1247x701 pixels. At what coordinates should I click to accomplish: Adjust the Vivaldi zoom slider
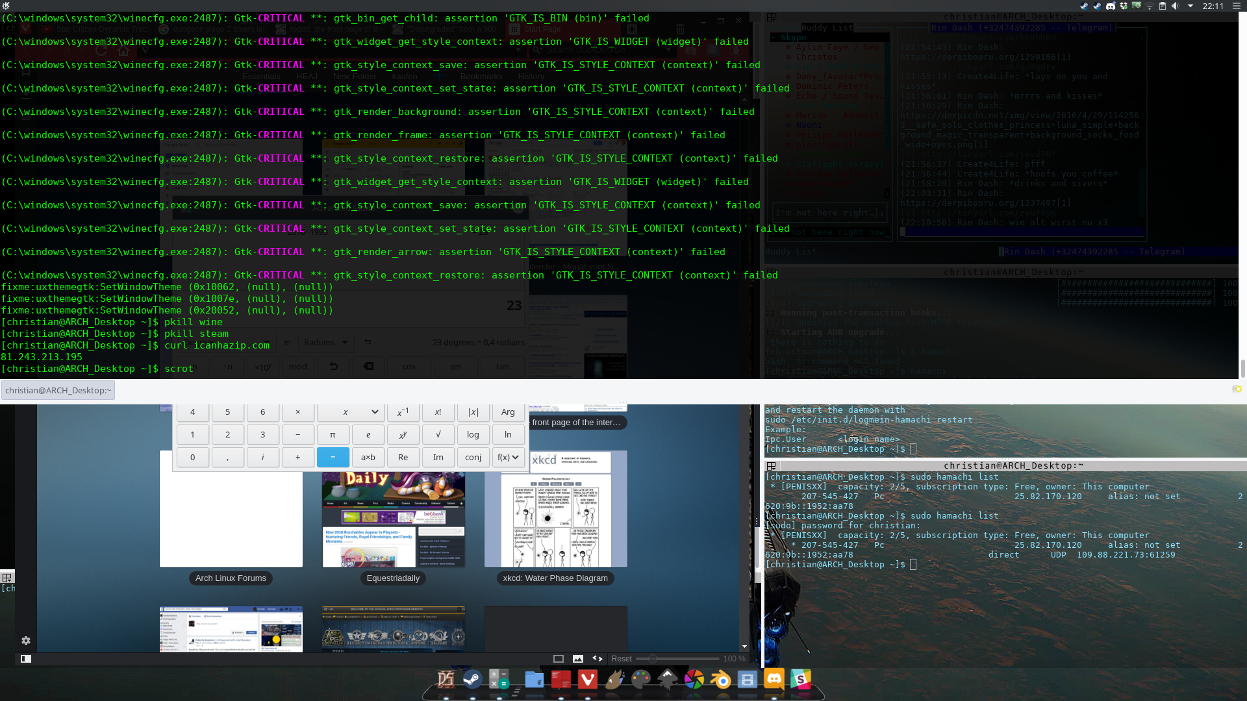[677, 659]
